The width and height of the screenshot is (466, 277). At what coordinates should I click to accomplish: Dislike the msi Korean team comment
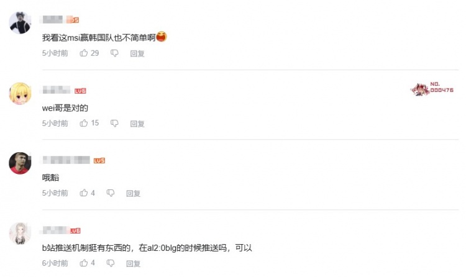point(114,53)
